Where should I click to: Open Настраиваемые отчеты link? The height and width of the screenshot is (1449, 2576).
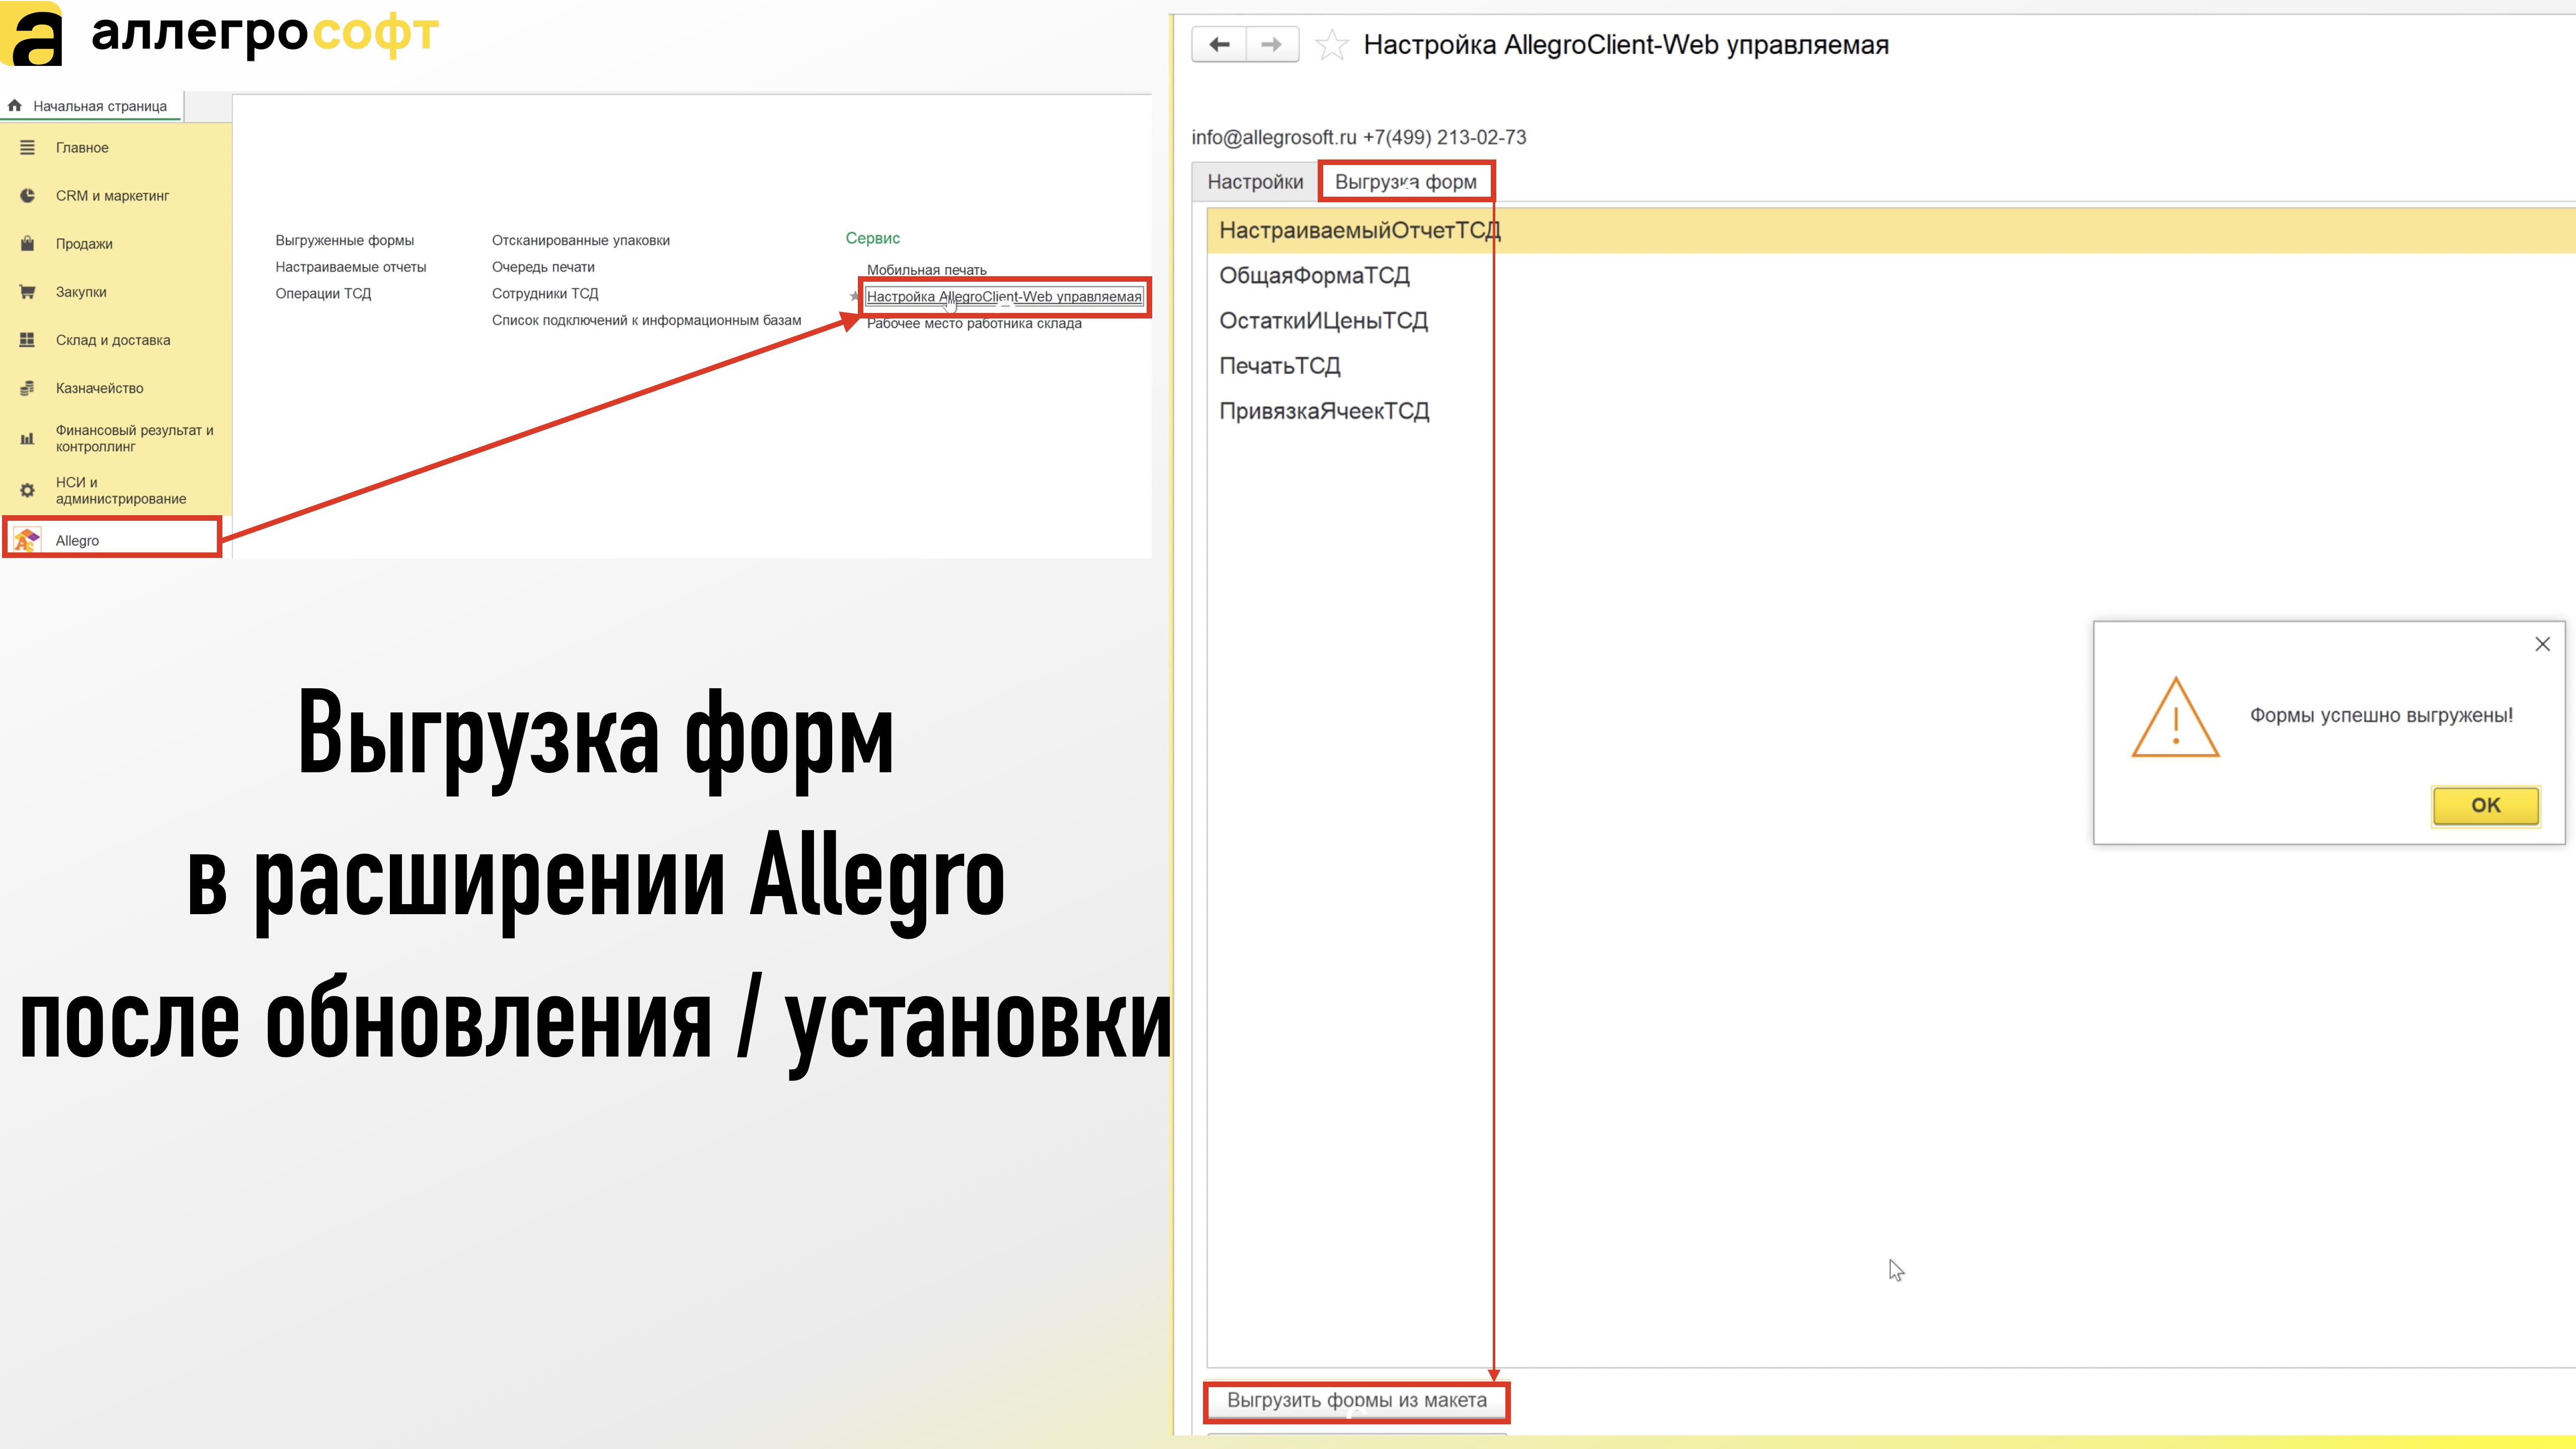(351, 267)
